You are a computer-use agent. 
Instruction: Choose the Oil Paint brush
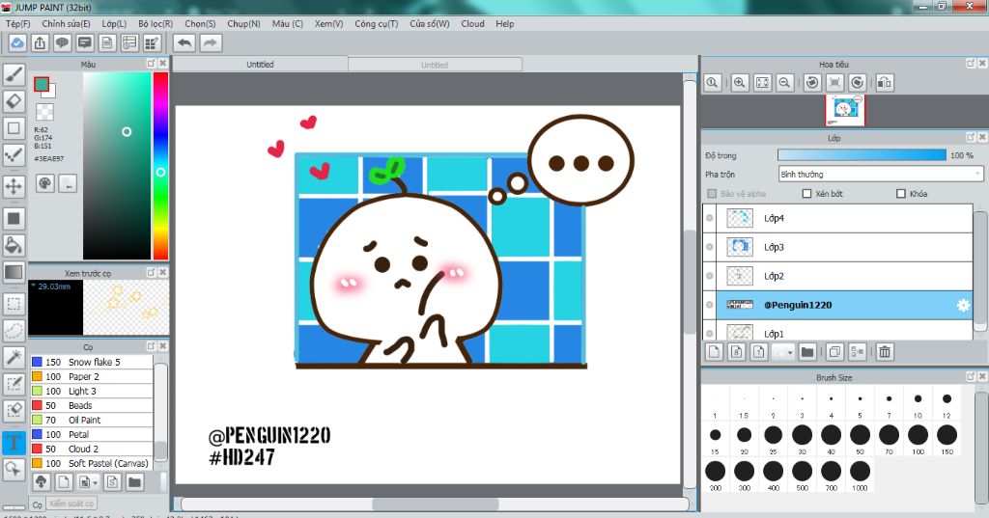(84, 420)
